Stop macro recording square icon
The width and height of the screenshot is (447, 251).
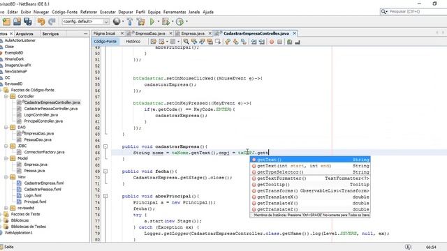[279, 42]
